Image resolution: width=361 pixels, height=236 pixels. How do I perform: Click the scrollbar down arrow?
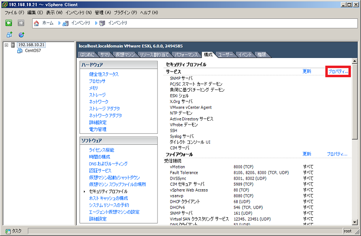(355, 222)
